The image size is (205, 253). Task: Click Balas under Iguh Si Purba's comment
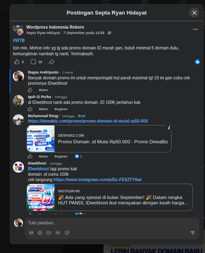[43, 109]
